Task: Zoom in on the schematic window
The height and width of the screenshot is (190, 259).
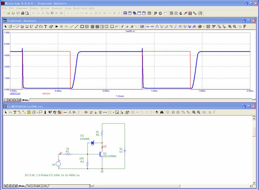Action: click(194, 112)
